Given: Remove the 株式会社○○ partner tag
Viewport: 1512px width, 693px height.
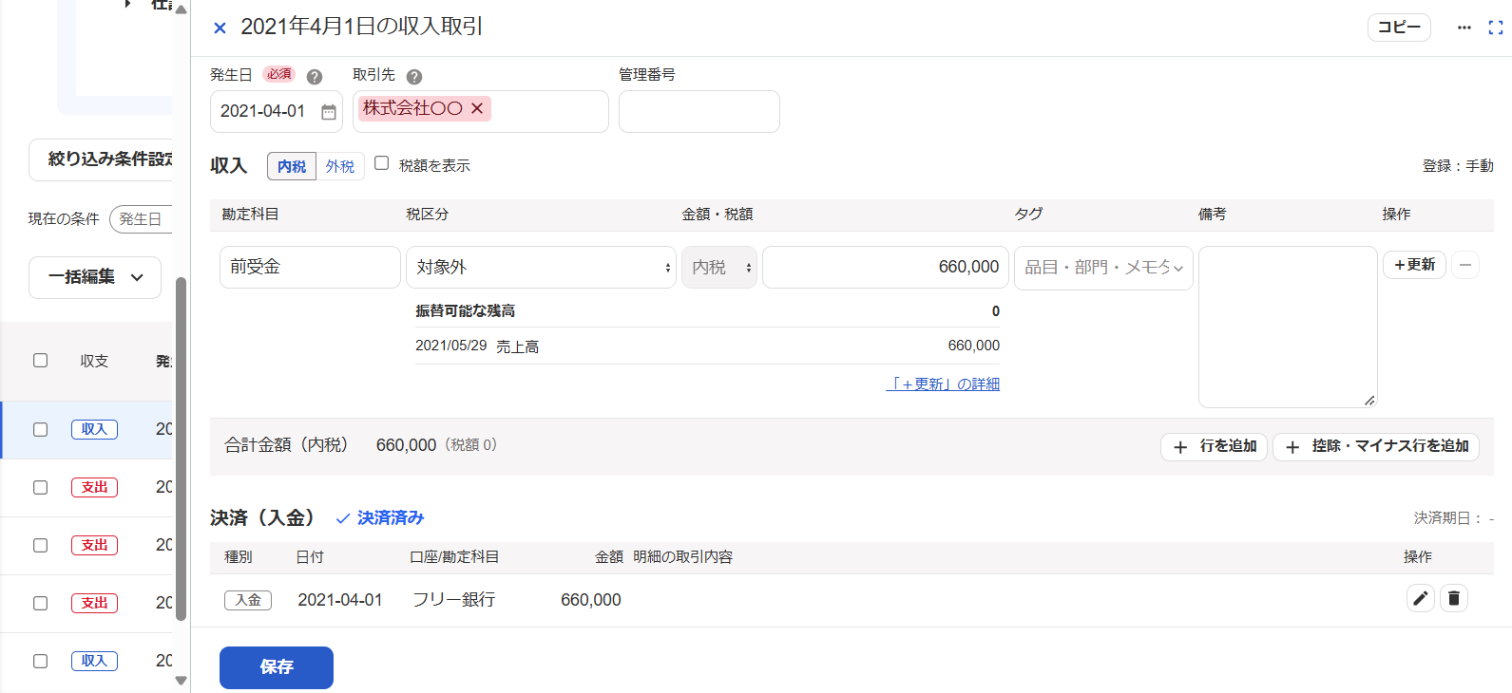Looking at the screenshot, I should coord(477,108).
